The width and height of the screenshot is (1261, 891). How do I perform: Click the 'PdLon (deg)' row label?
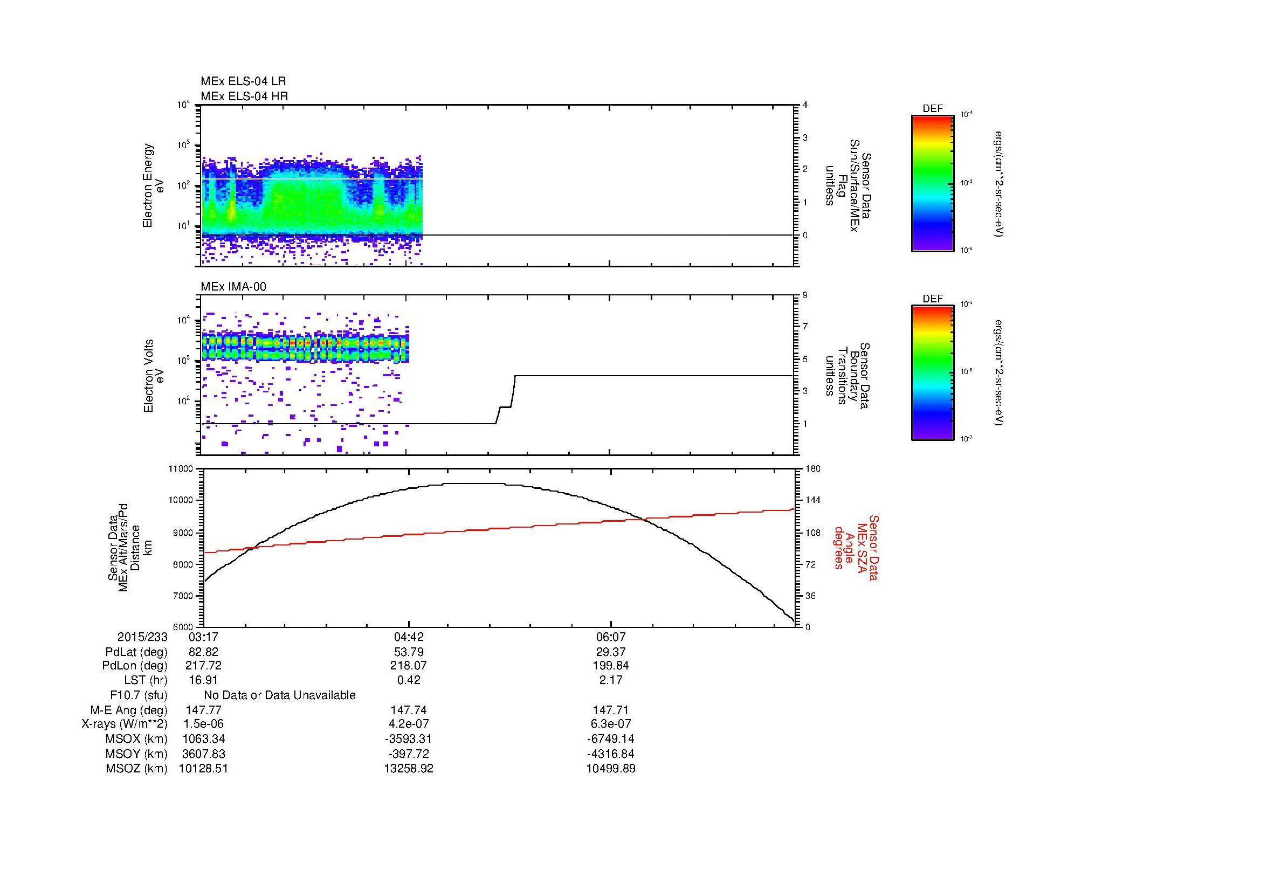click(135, 665)
